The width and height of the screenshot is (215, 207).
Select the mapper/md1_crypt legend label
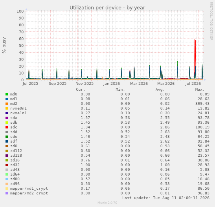tap(29, 189)
